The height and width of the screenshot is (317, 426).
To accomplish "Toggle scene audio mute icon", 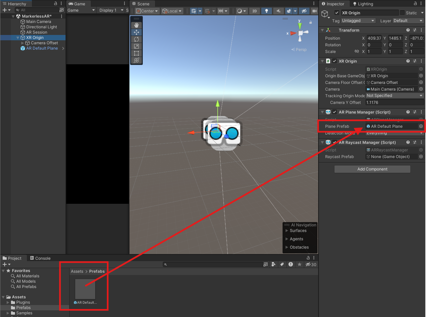I will point(278,11).
